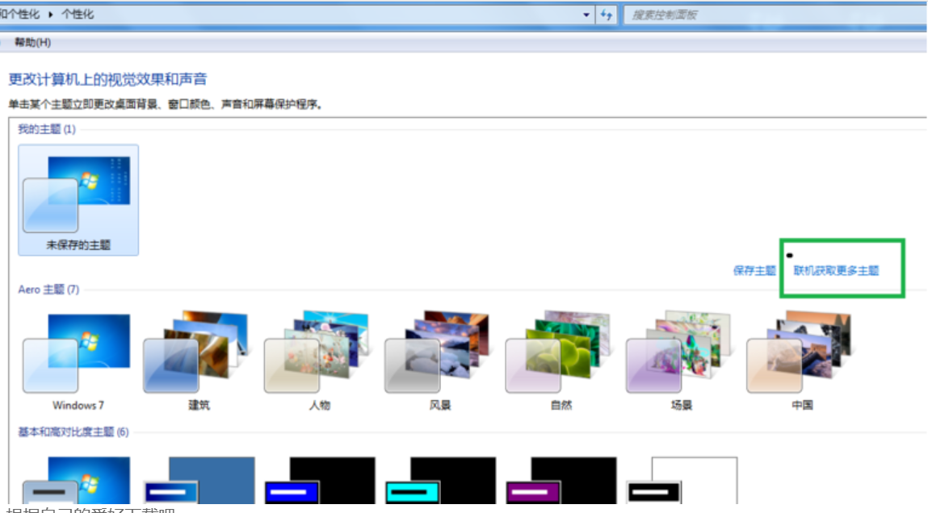
Task: Select the 风景 theme icon
Action: (x=440, y=355)
